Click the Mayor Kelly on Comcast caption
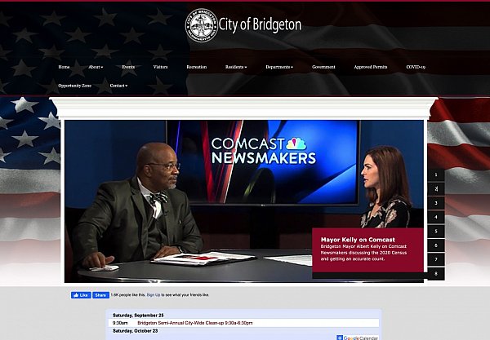The width and height of the screenshot is (490, 340). (x=367, y=249)
